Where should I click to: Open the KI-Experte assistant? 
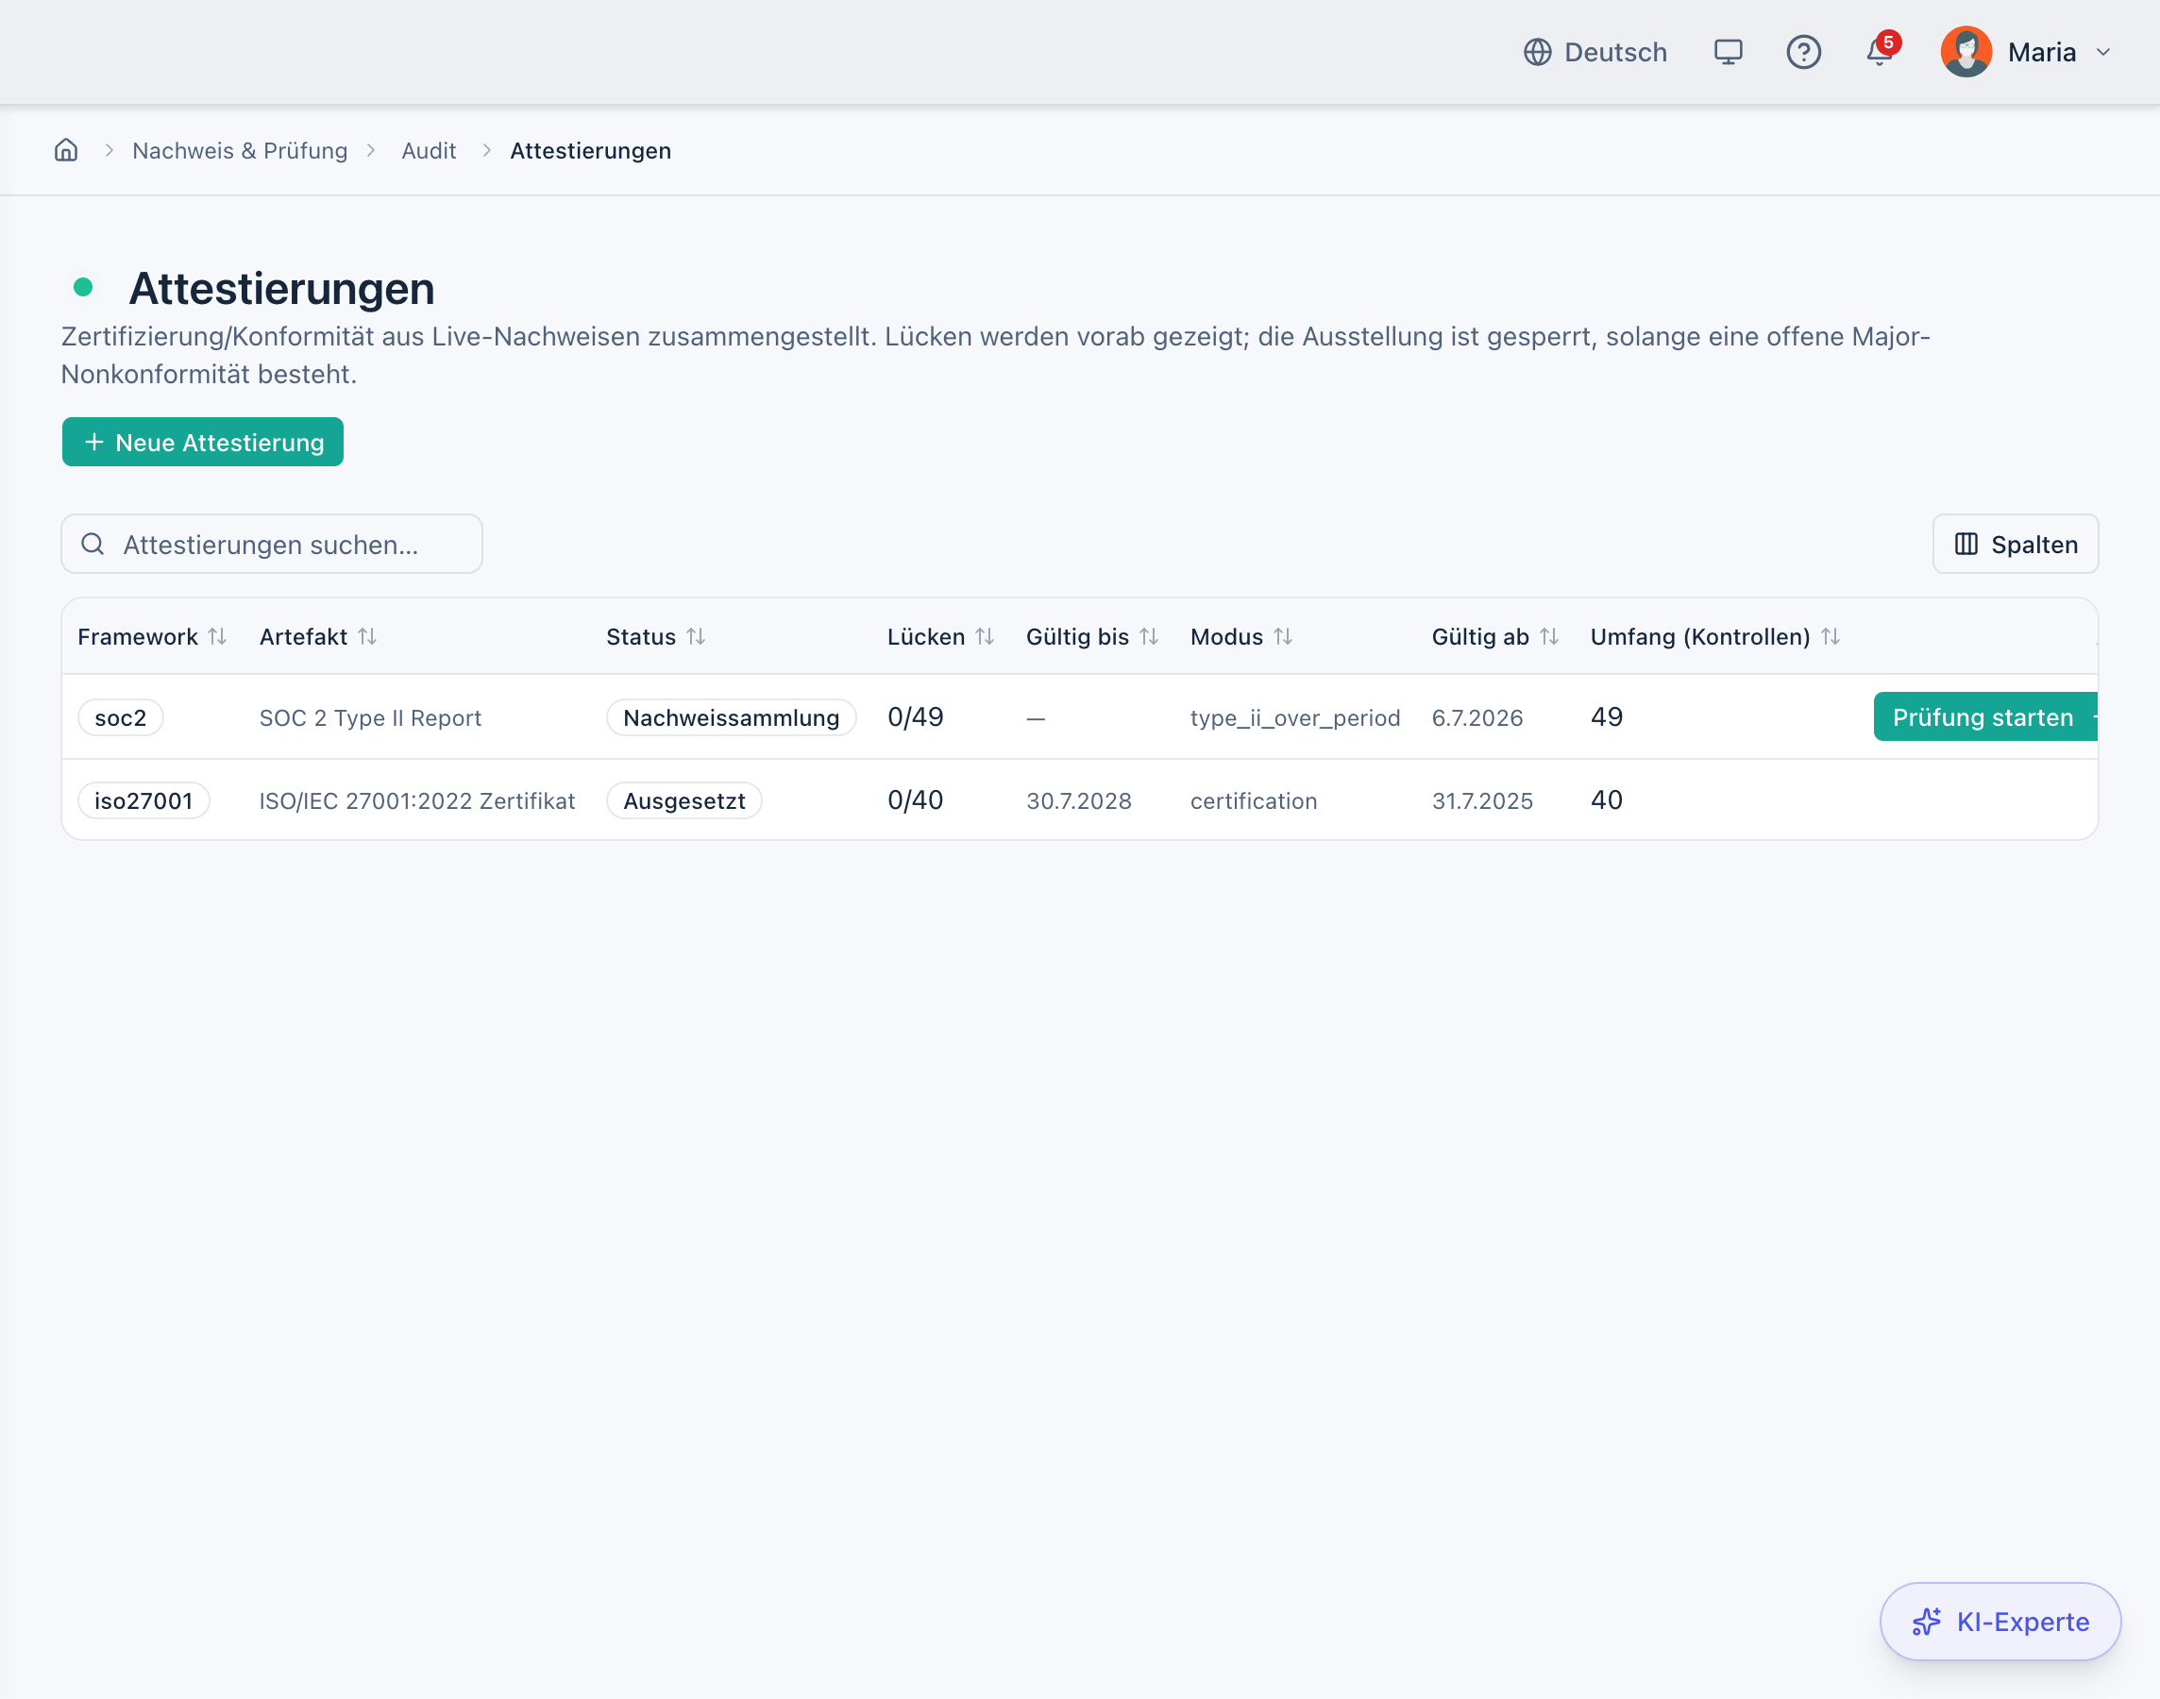[2000, 1622]
